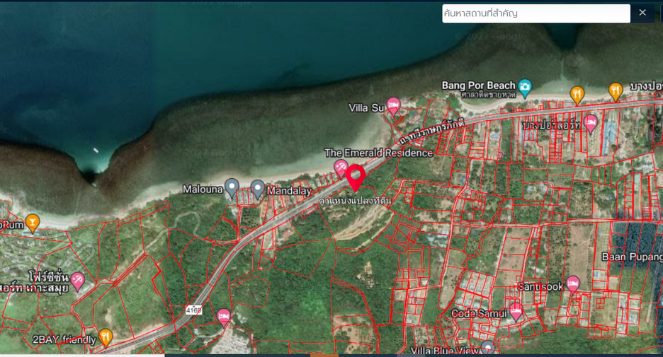
Task: Click the 4169 route shield
Action: (193, 310)
